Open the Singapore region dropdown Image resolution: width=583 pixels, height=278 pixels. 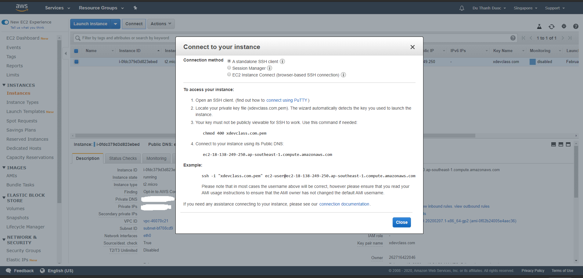tap(525, 8)
